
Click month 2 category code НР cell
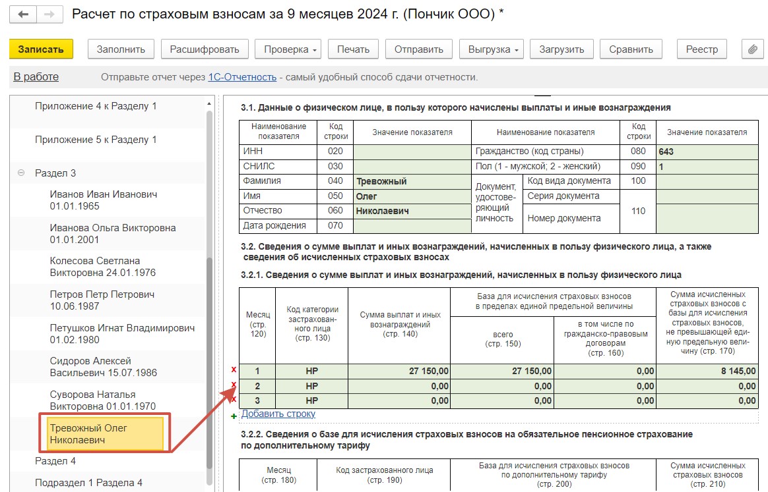click(312, 387)
